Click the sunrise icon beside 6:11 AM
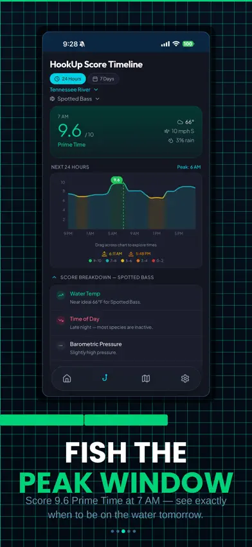The width and height of the screenshot is (252, 547). point(104,254)
